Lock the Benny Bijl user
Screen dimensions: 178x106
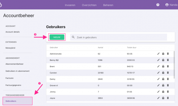coord(163,60)
